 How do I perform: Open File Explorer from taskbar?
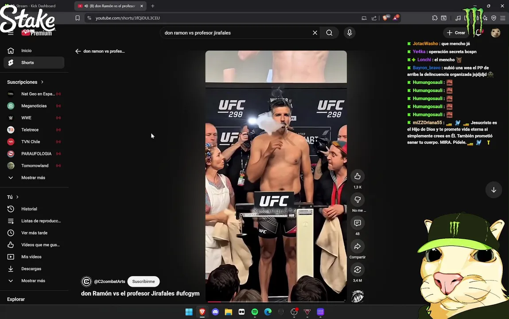click(229, 312)
